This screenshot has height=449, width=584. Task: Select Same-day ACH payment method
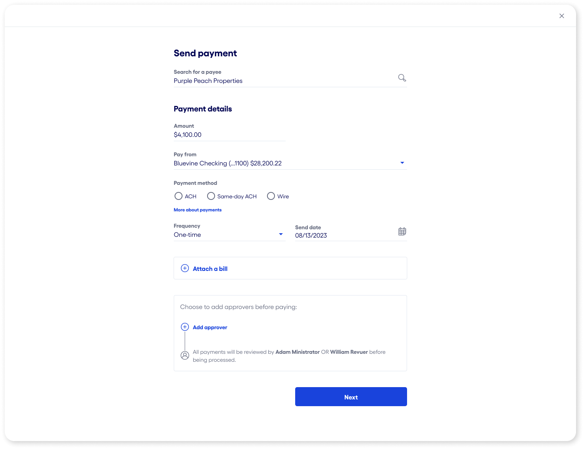pos(211,196)
